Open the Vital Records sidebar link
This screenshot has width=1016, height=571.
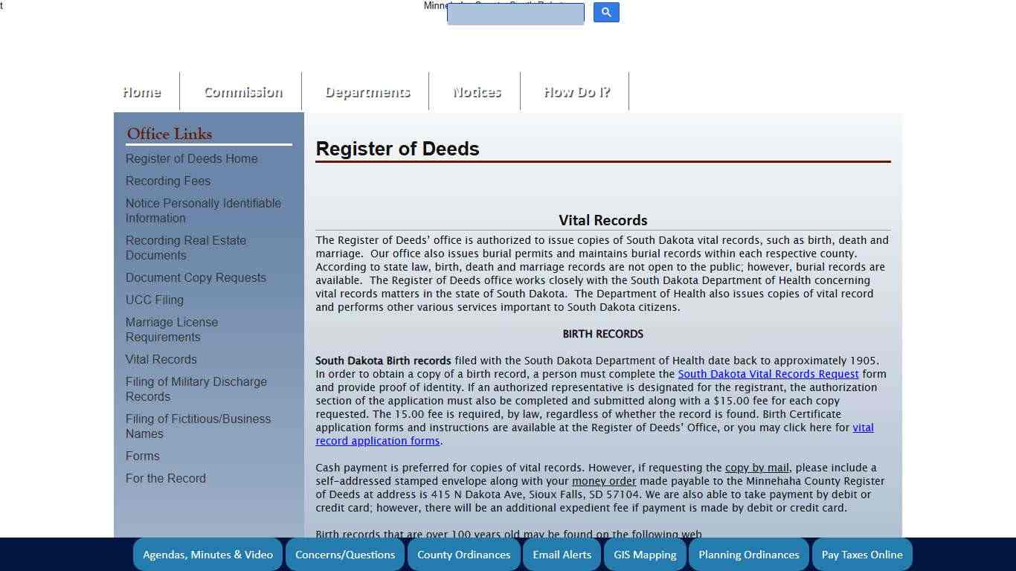pyautogui.click(x=161, y=359)
